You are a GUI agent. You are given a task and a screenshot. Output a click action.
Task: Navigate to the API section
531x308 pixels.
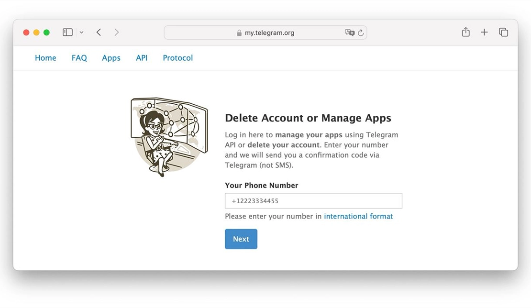click(142, 58)
